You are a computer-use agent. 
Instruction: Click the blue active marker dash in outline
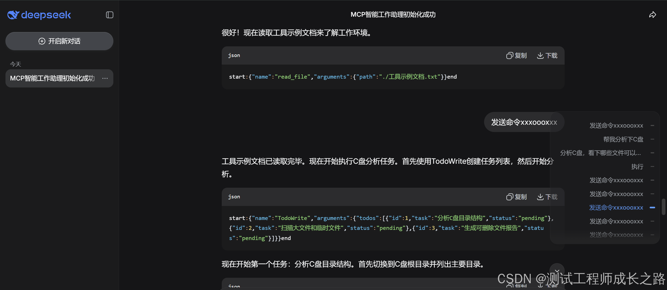tap(652, 207)
